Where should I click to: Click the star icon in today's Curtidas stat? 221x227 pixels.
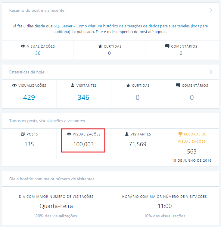[x=128, y=86]
